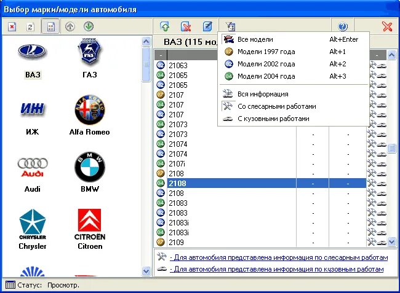The image size is (400, 293).
Task: Click brand list scroll down arrow
Action: click(146, 271)
